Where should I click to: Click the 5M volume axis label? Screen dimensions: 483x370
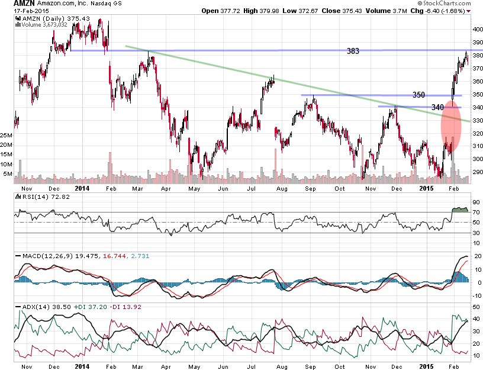[8, 174]
